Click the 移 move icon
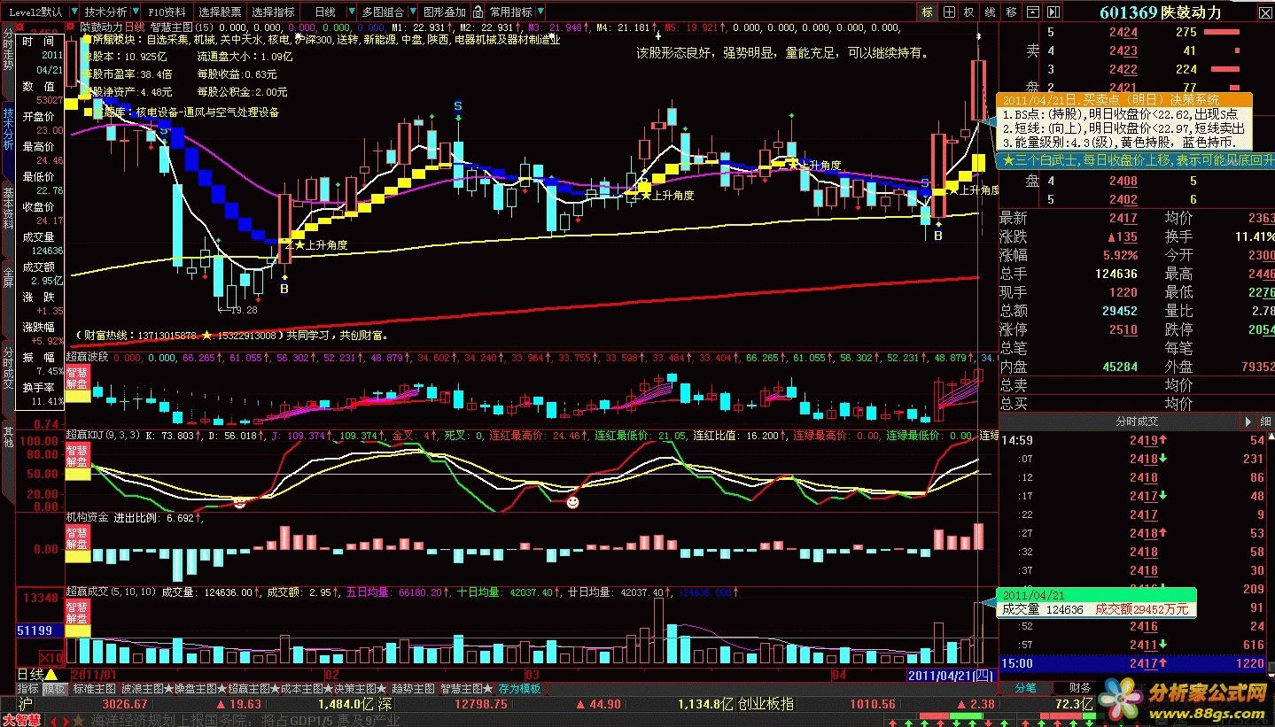 pyautogui.click(x=1012, y=12)
